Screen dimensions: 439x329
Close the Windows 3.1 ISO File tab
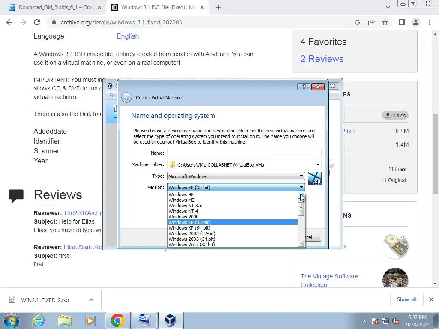tap(202, 8)
